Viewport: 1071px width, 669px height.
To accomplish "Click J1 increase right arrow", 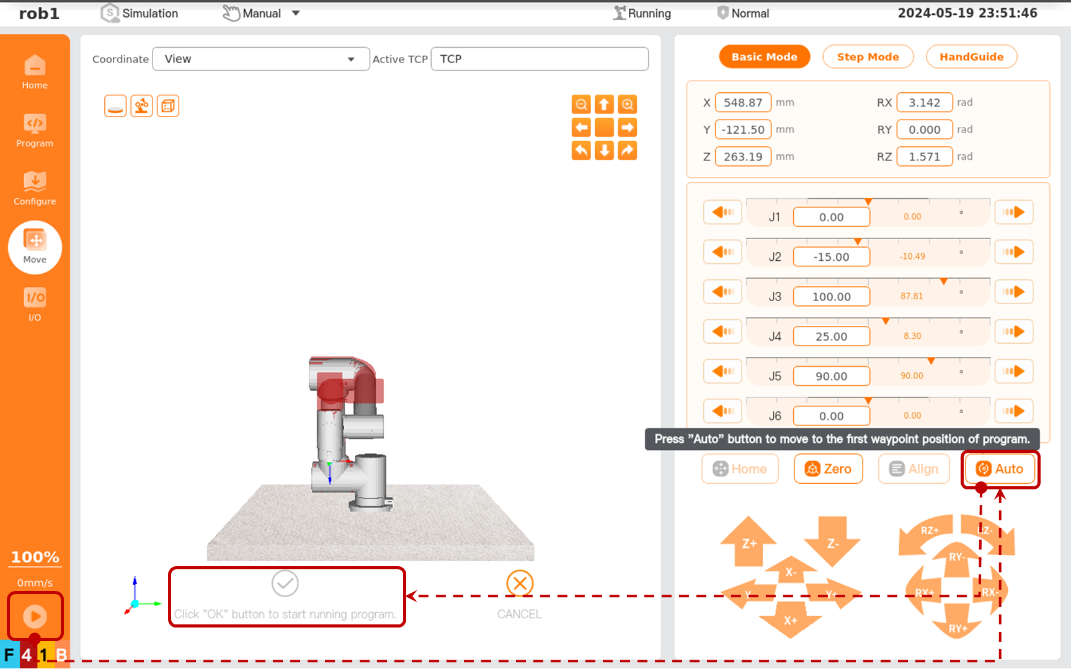I will [x=1013, y=212].
